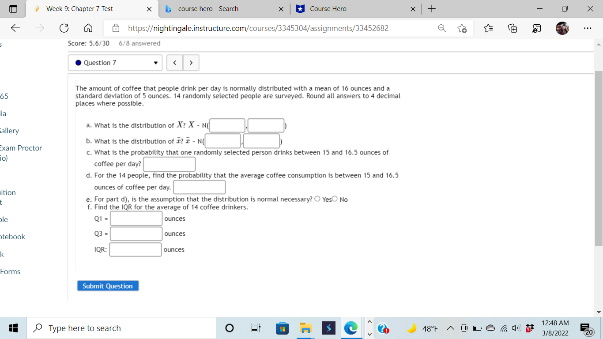603x339 pixels.
Task: Select the Yes radio button for part e
Action: 317,199
